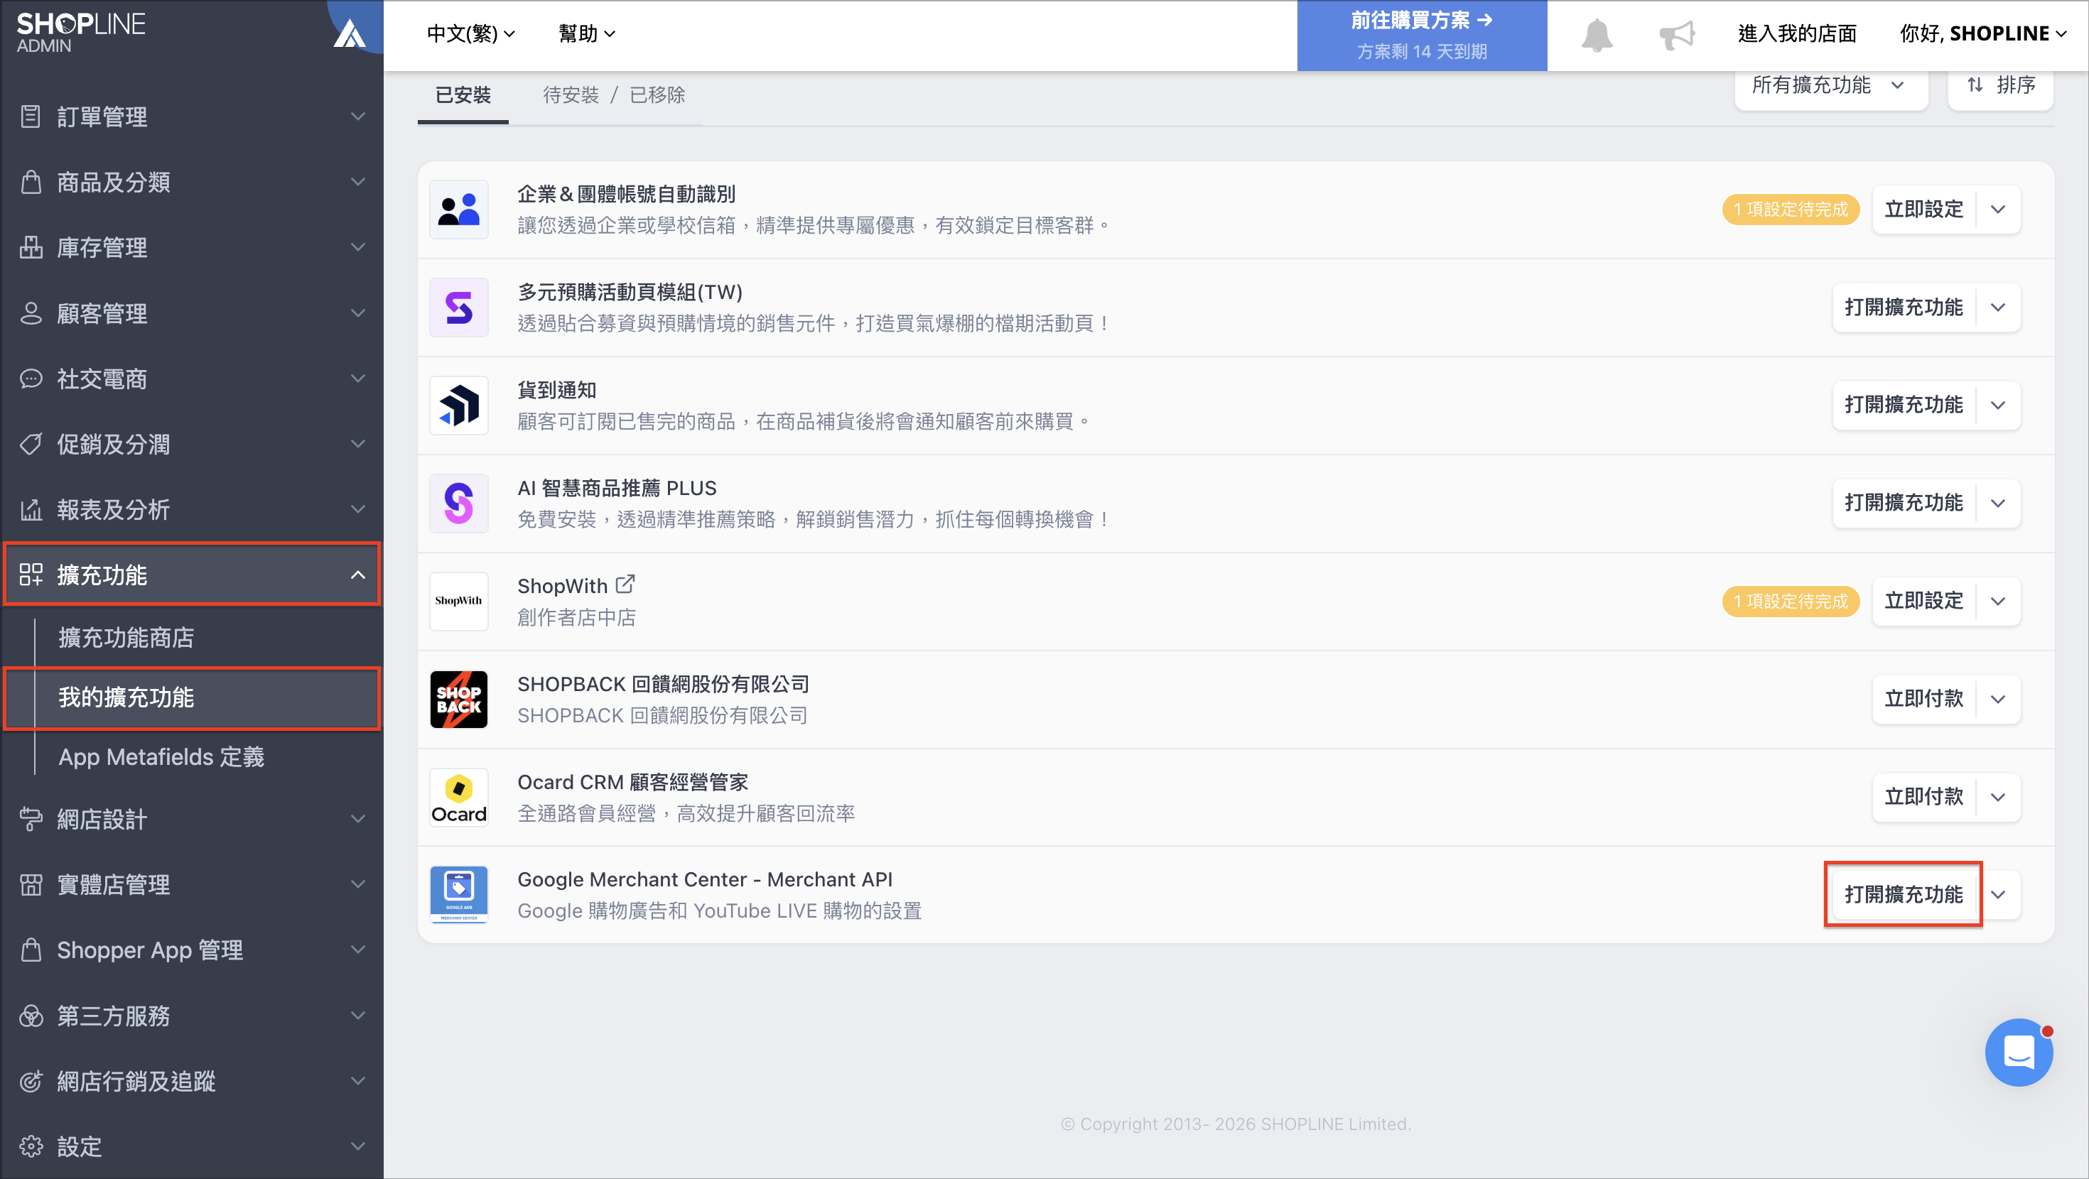Open dropdown arrow for ShopWith row

[x=1998, y=601]
